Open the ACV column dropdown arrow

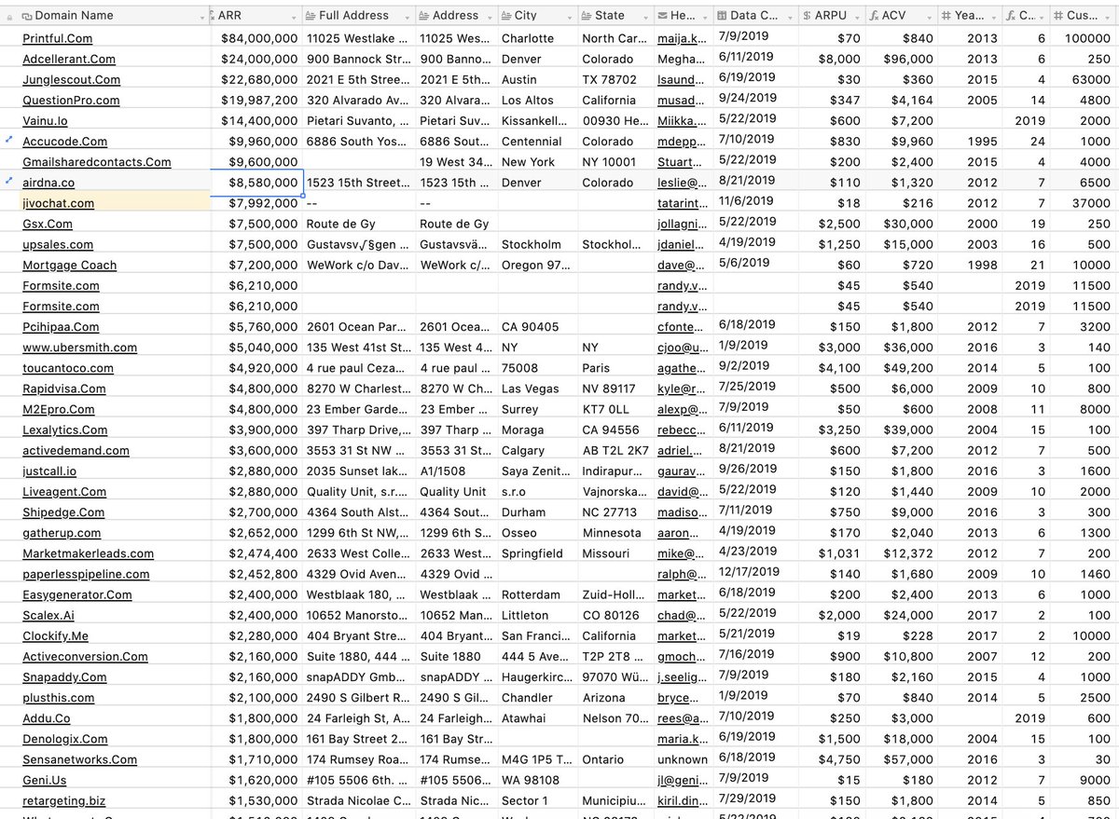click(x=932, y=16)
